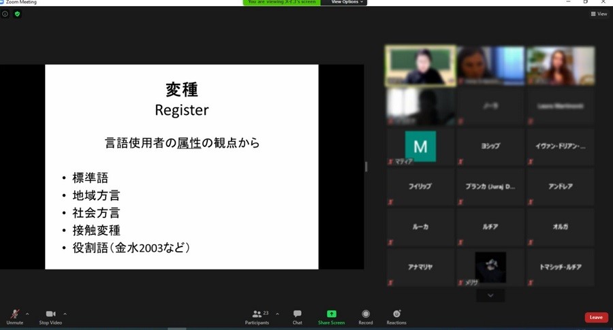
Task: Open the Chat panel
Action: click(x=297, y=314)
